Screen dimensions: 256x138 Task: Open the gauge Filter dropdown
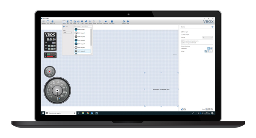pyautogui.click(x=68, y=33)
